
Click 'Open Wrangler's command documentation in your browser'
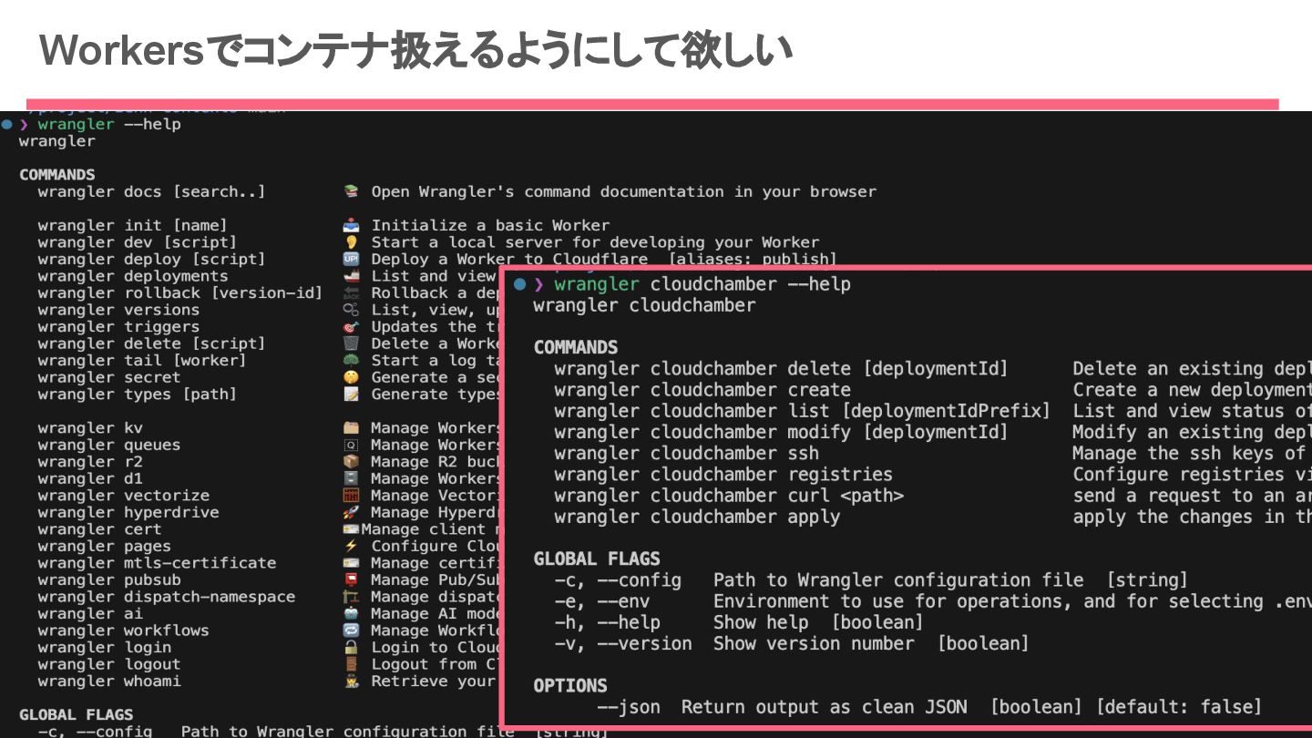coord(624,192)
